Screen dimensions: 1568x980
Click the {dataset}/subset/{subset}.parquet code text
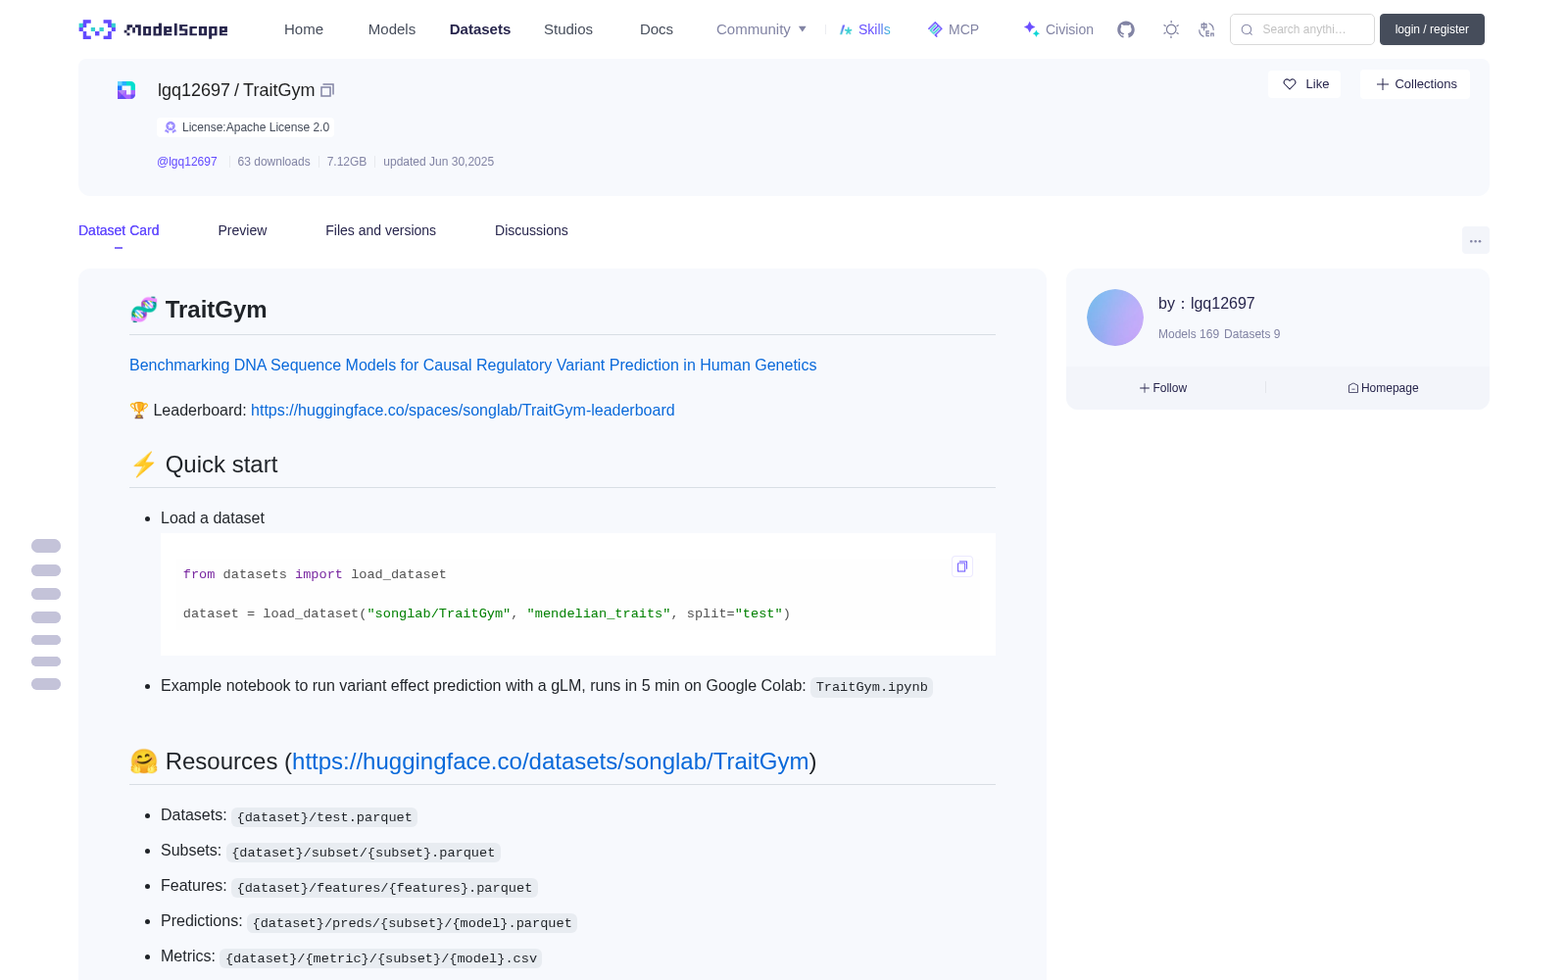point(364,853)
